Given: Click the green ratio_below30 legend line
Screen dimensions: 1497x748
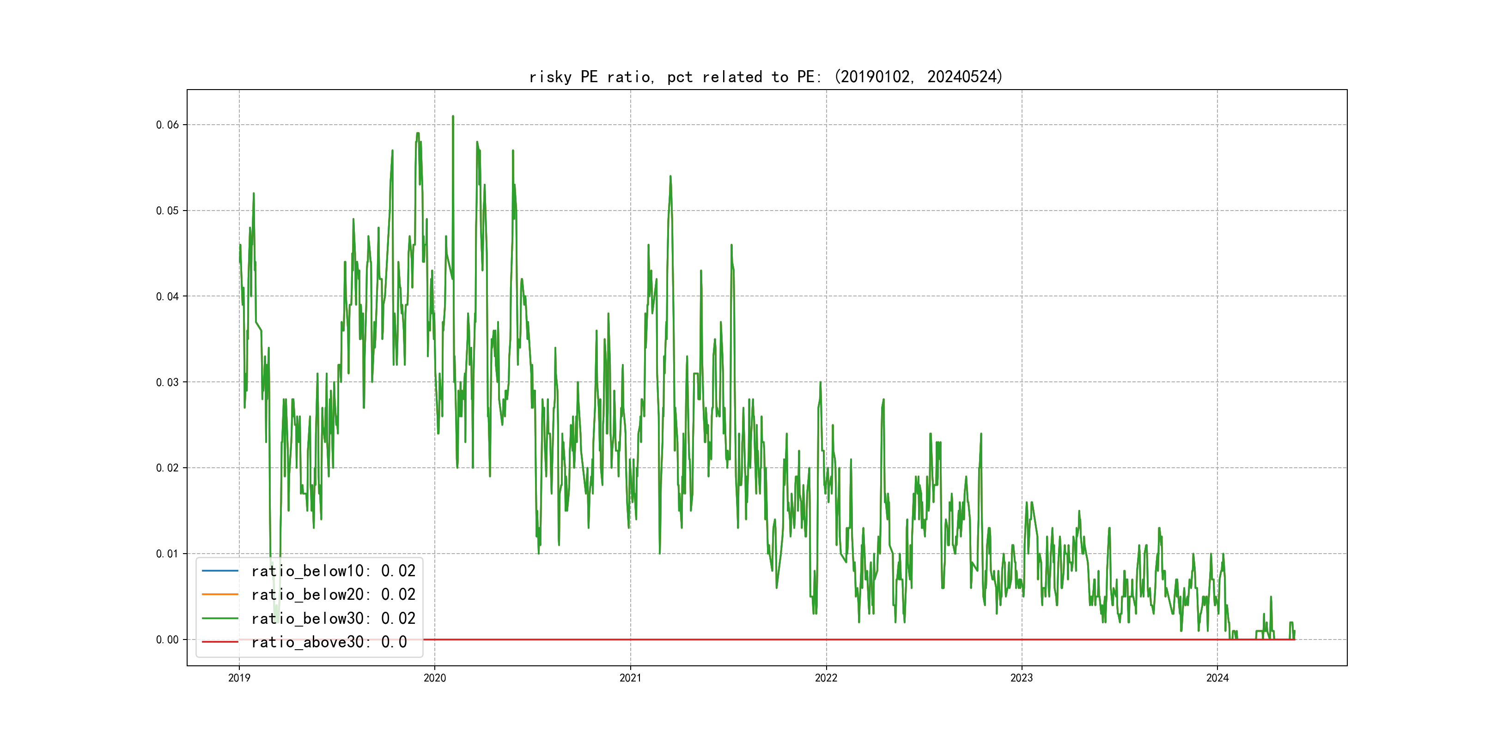Looking at the screenshot, I should click(x=219, y=619).
